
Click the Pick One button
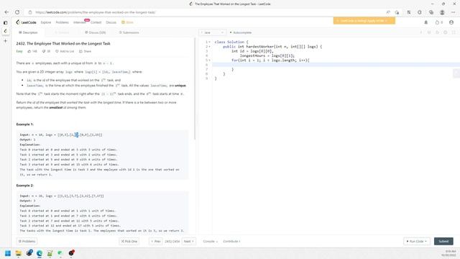[x=129, y=242]
